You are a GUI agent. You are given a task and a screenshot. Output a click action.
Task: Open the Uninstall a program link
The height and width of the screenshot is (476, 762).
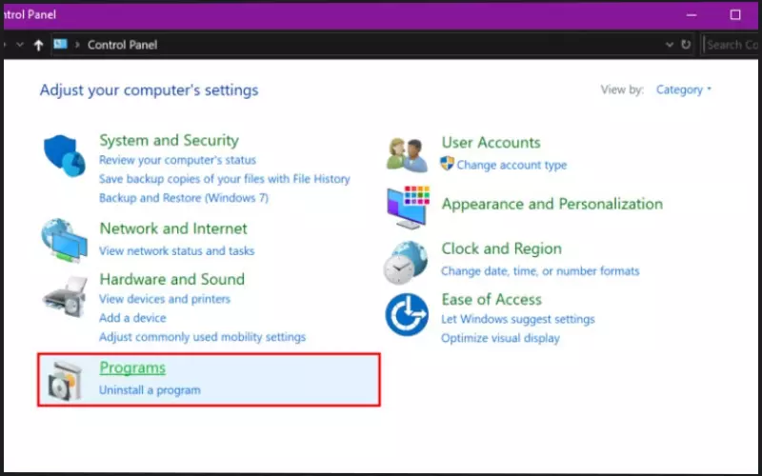(x=150, y=390)
